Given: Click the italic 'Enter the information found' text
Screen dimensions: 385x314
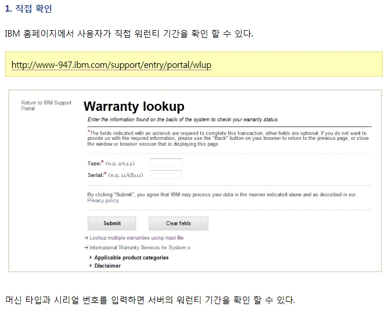Looking at the screenshot, I should coord(183,120).
